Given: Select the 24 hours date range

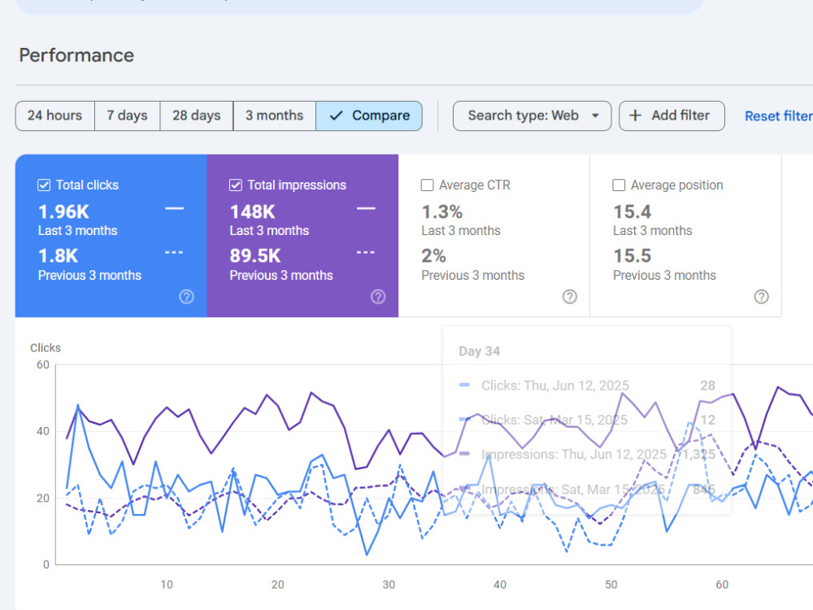Looking at the screenshot, I should (x=55, y=115).
